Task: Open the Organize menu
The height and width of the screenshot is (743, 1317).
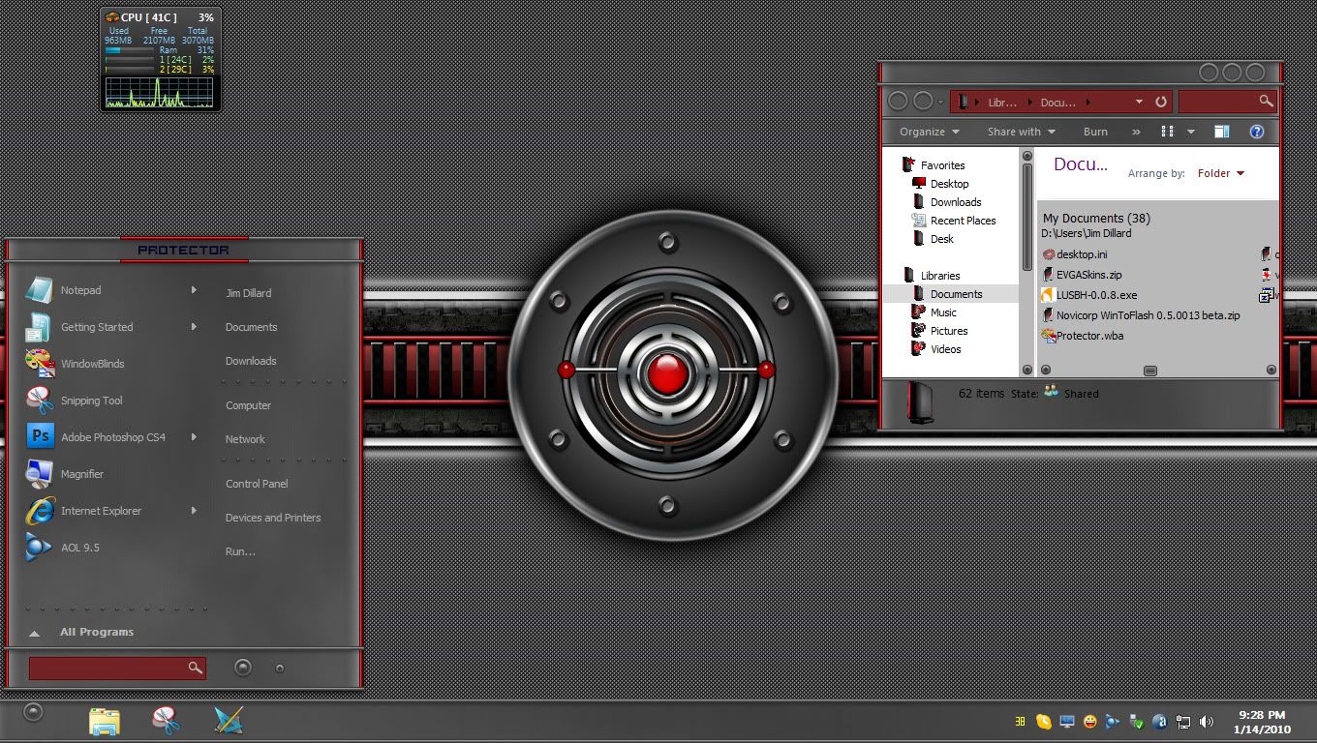Action: (929, 132)
